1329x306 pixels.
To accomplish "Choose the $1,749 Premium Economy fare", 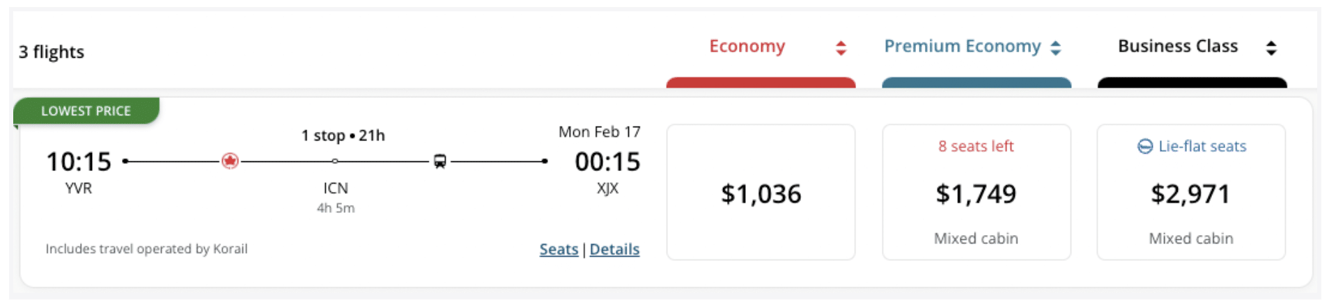I will (x=976, y=193).
